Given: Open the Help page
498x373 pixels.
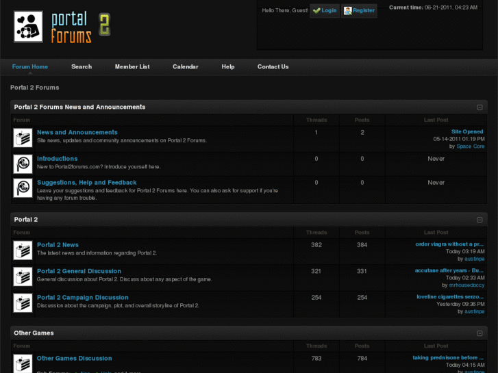Looking at the screenshot, I should coord(228,66).
